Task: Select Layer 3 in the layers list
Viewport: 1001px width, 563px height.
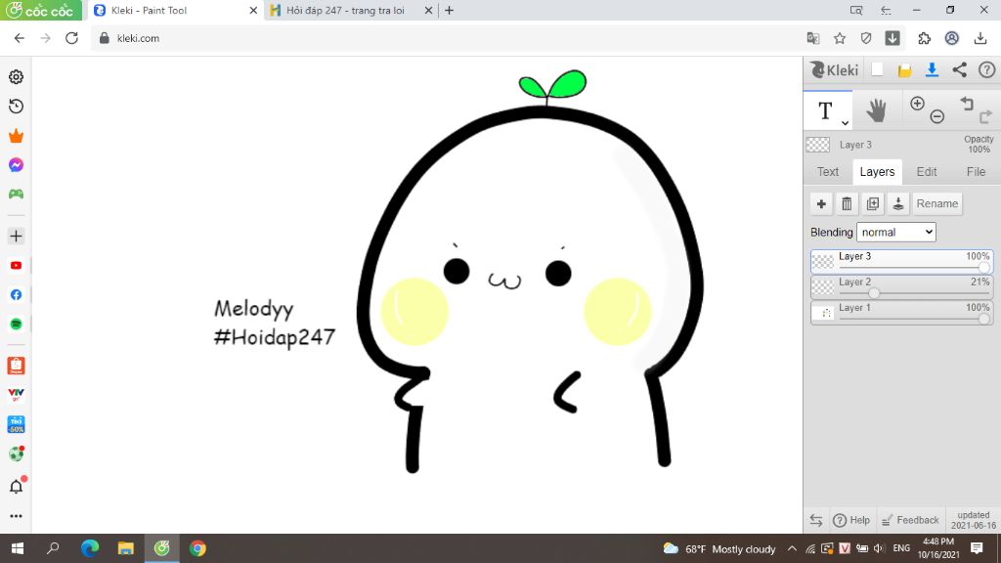Action: [902, 261]
